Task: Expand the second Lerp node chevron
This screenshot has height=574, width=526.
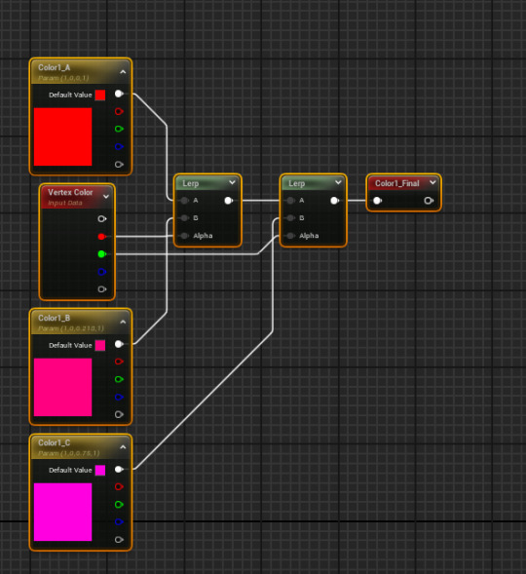Action: click(338, 182)
